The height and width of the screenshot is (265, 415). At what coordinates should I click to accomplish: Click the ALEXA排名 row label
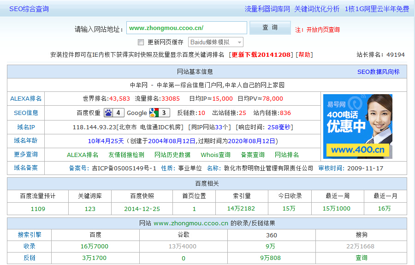tap(26, 99)
